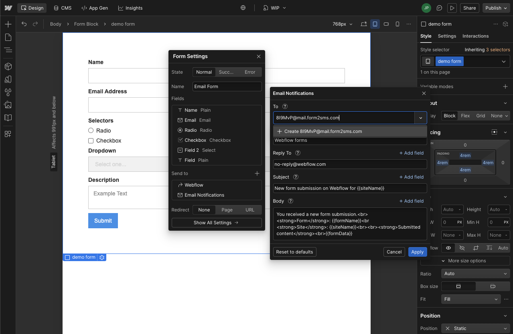Apply the email notification changes
This screenshot has width=513, height=334.
coord(417,252)
